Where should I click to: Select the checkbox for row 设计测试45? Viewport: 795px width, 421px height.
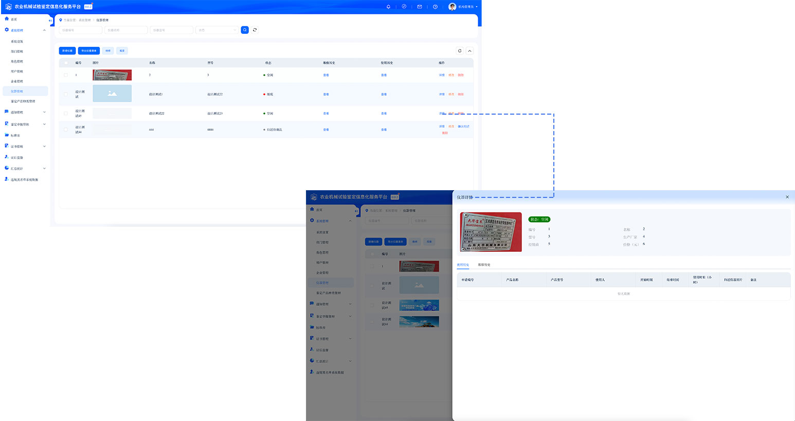tap(66, 113)
